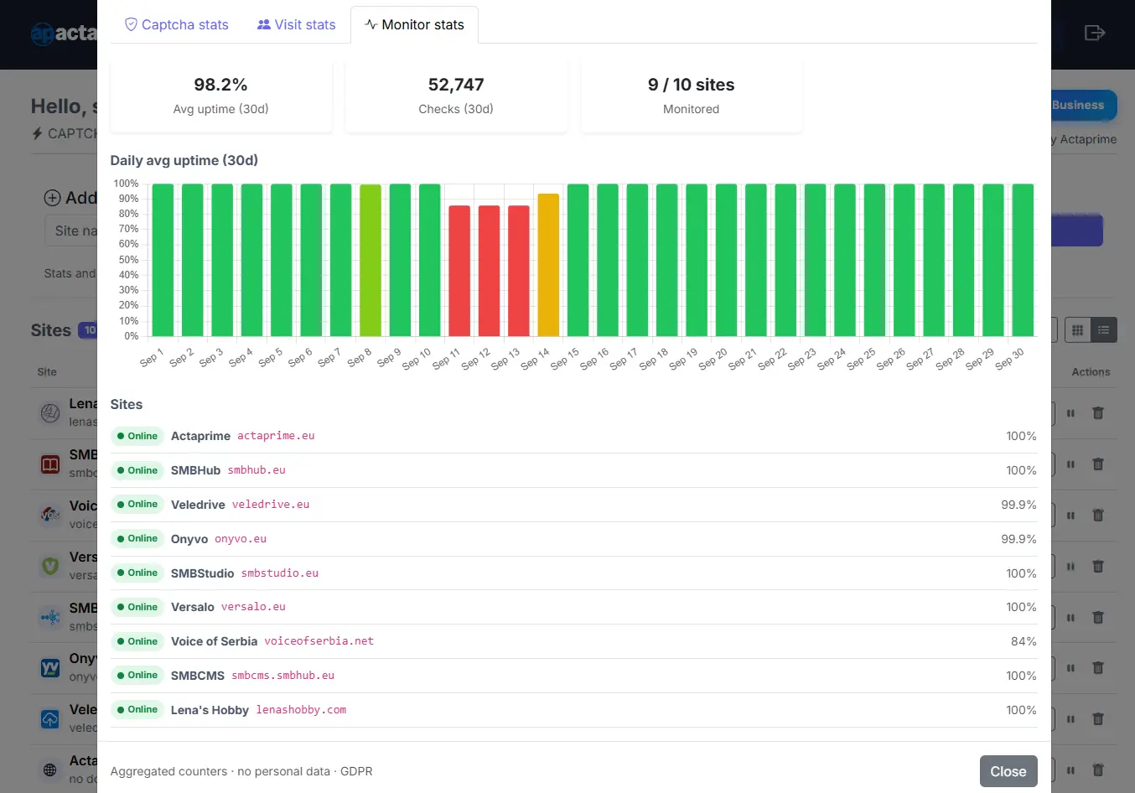Click the Online badge for Voice of Serbia
This screenshot has width=1135, height=793.
(x=137, y=641)
